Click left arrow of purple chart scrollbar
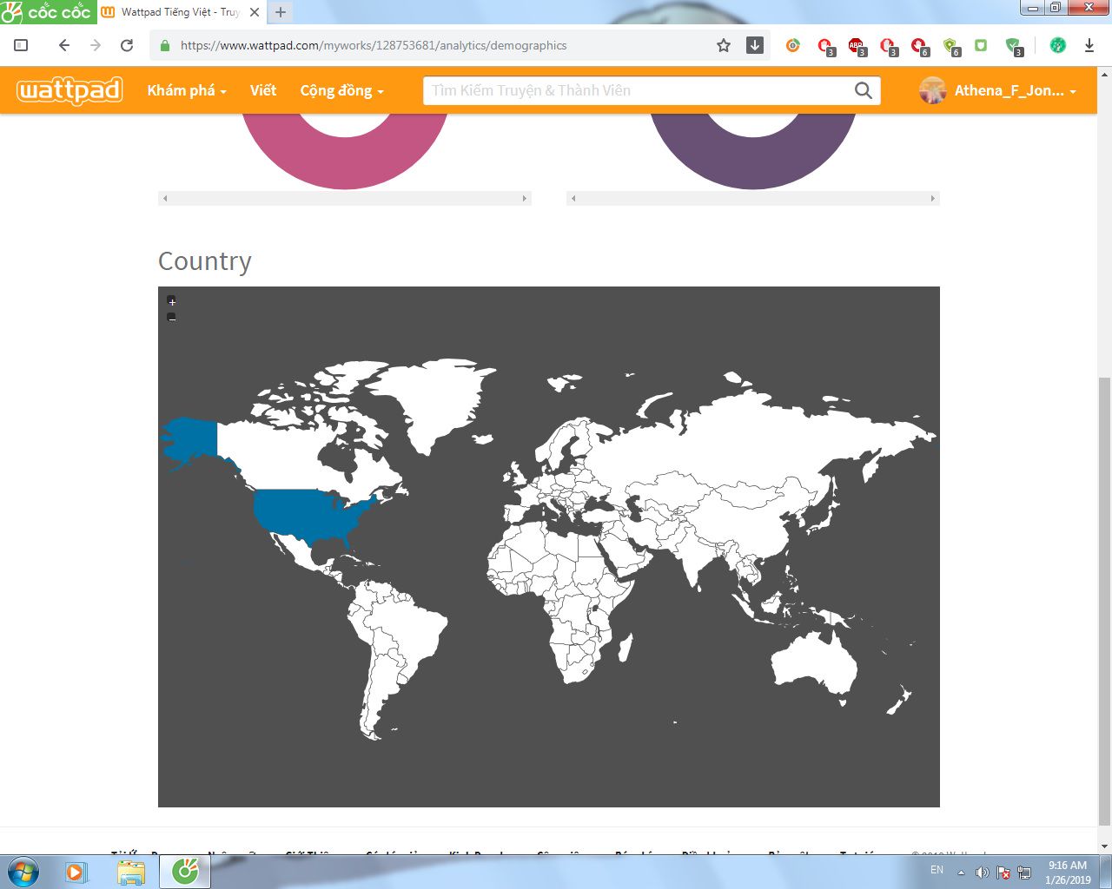The height and width of the screenshot is (889, 1112). [573, 199]
